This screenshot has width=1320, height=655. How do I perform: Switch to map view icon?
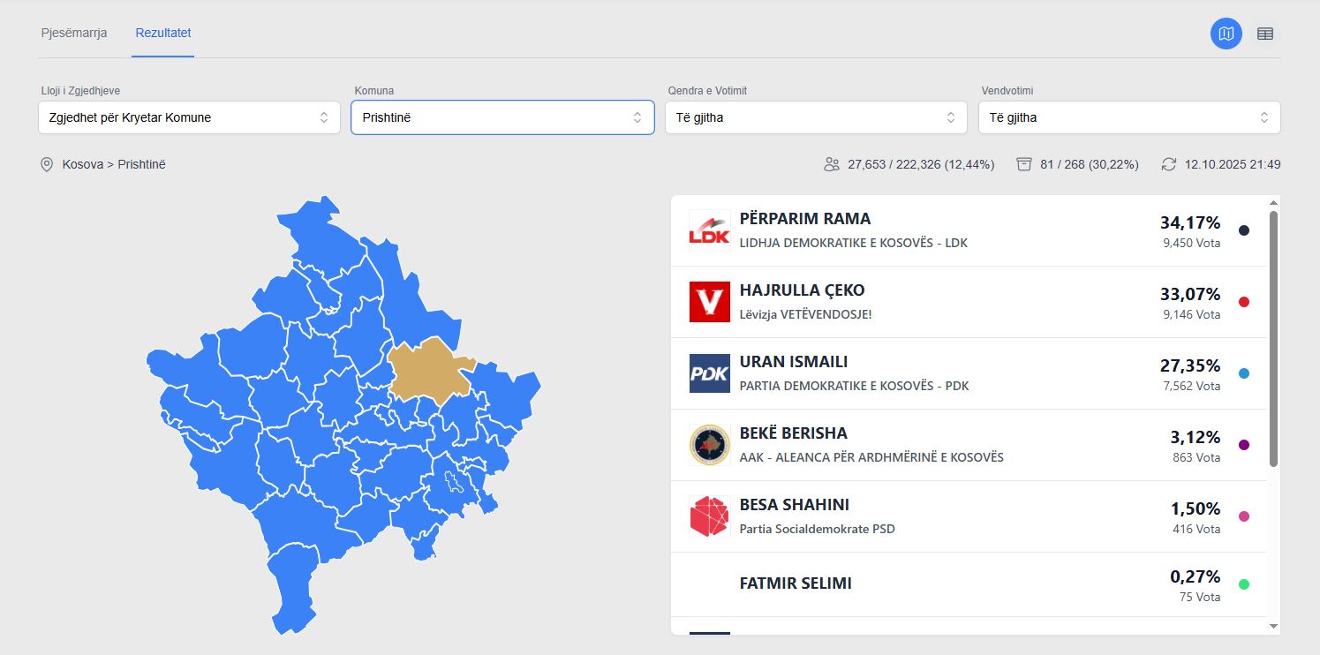tap(1226, 34)
